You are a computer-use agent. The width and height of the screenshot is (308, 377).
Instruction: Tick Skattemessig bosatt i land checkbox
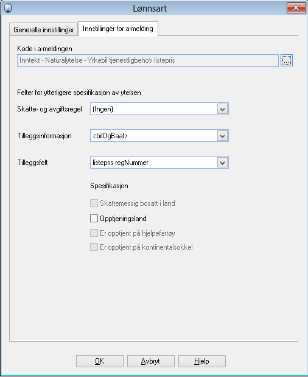(x=94, y=203)
